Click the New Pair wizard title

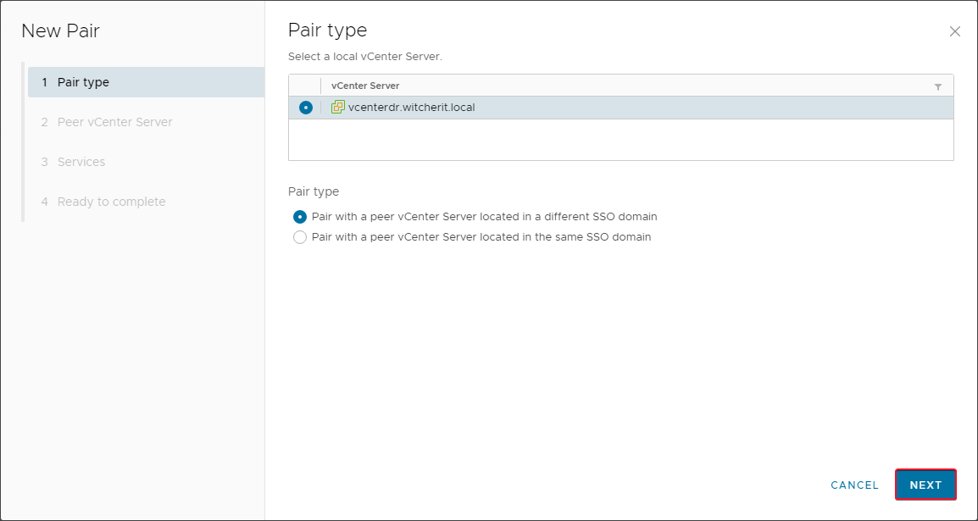point(60,30)
